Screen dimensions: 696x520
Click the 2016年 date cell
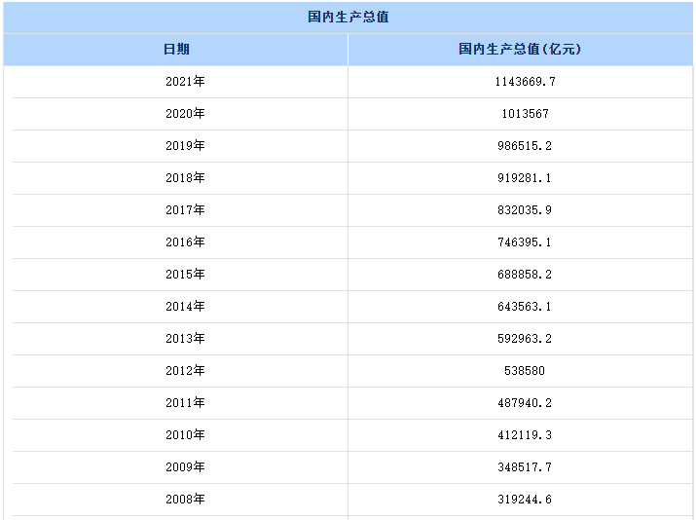coord(185,242)
